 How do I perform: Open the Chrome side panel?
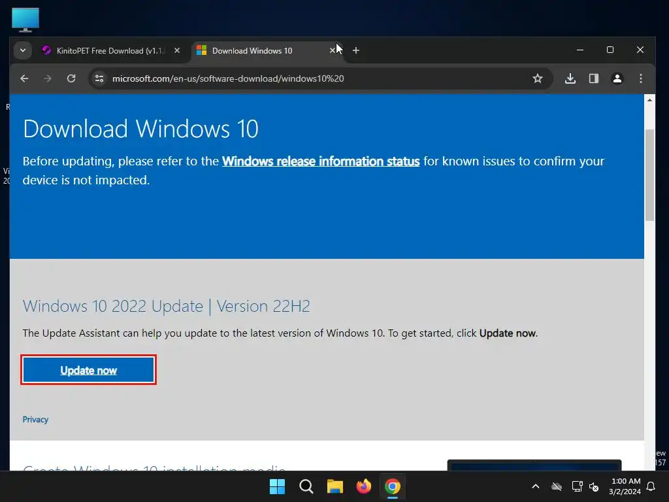(x=594, y=78)
